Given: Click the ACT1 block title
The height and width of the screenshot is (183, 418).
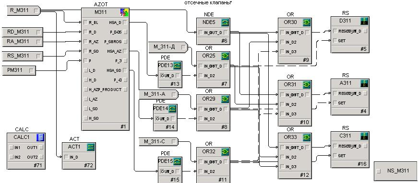Looking at the screenshot, I should point(74,147).
